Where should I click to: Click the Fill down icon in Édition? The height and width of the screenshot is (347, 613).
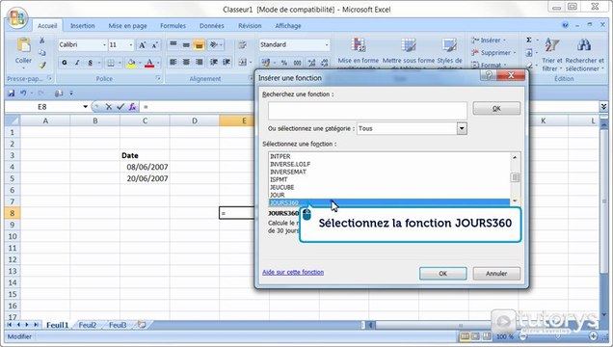[529, 52]
